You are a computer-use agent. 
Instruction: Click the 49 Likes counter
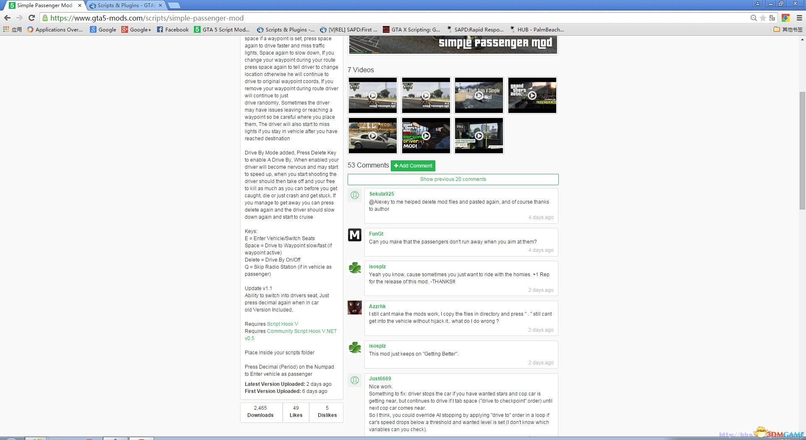click(296, 411)
